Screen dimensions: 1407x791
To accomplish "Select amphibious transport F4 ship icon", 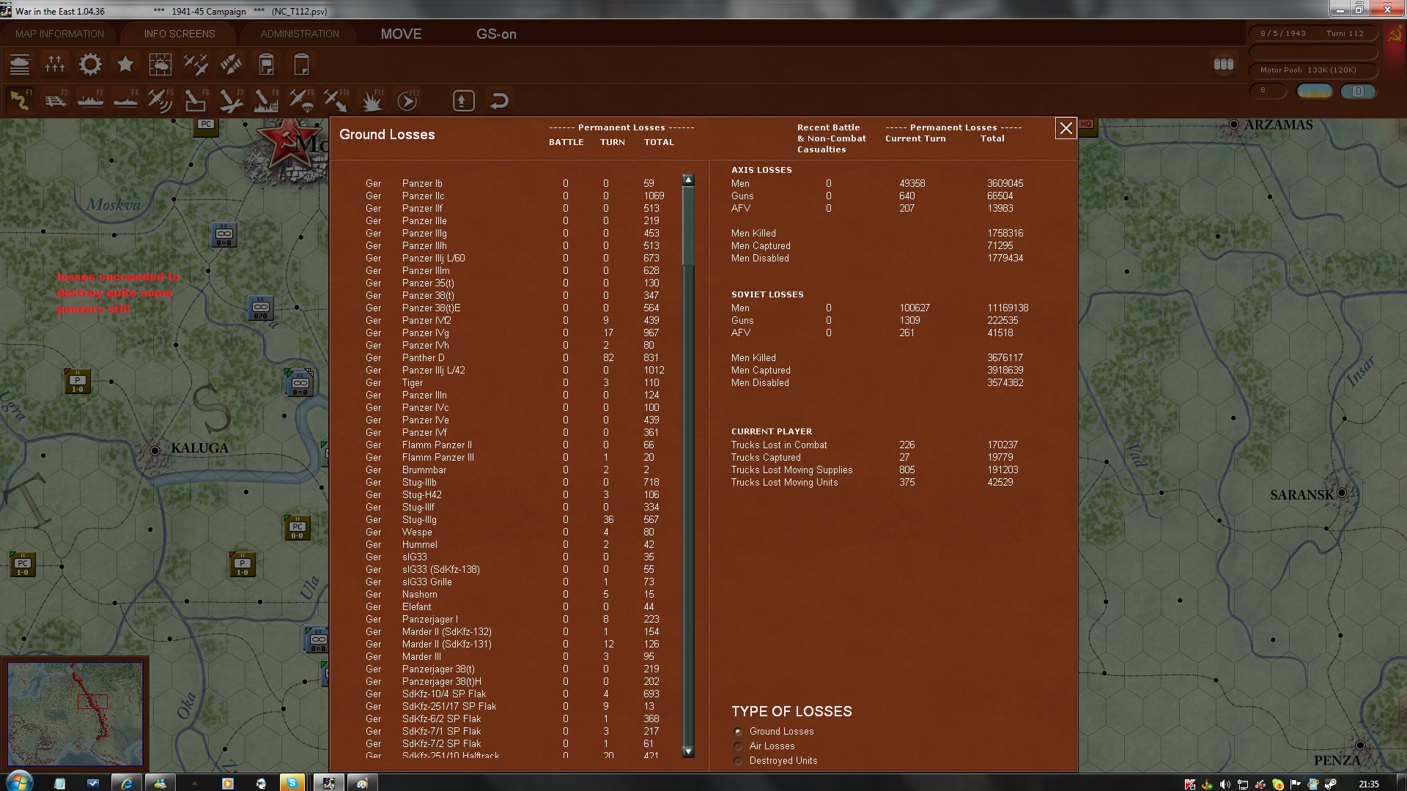I will [125, 100].
